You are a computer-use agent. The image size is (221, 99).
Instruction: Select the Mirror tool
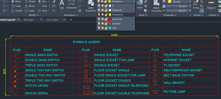[30, 6]
